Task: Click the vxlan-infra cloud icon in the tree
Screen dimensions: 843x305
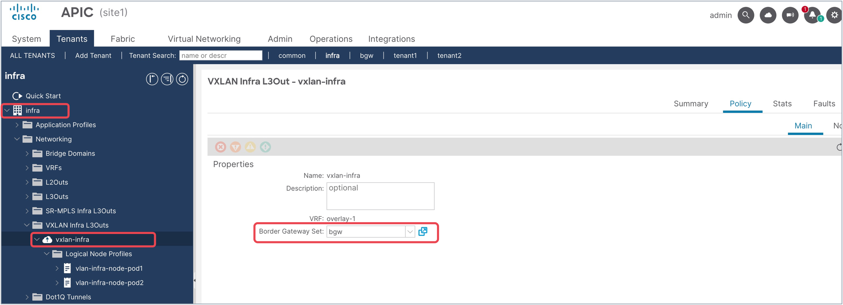Action: (x=48, y=239)
